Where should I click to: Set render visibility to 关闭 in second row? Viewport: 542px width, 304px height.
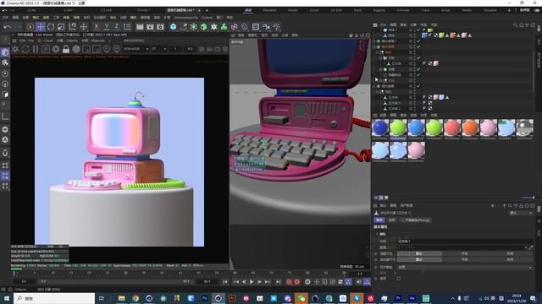point(510,259)
